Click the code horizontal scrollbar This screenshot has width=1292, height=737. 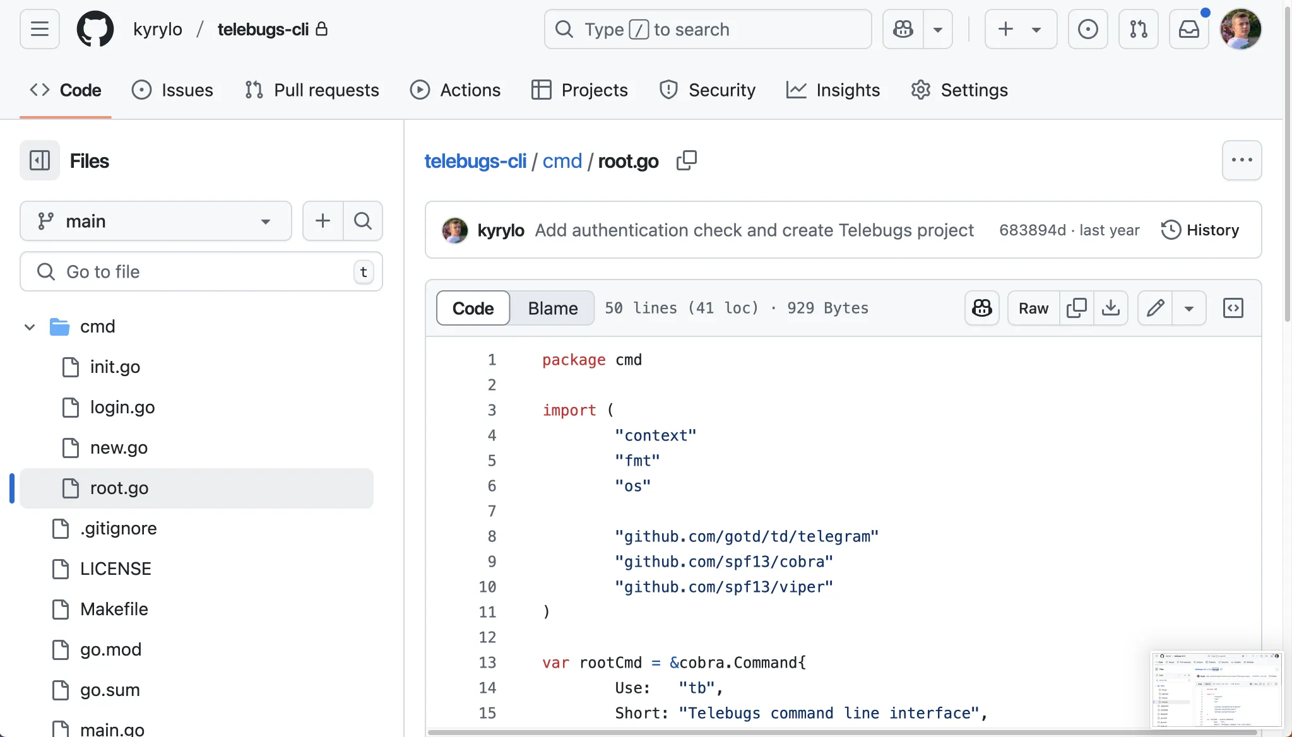(843, 733)
